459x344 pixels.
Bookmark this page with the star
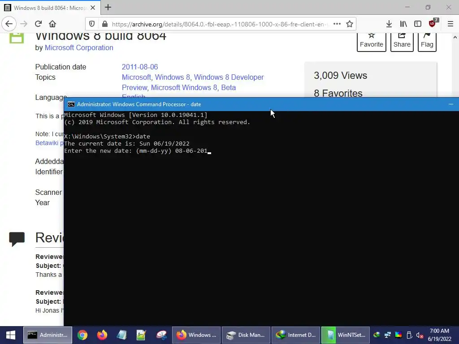(x=350, y=24)
